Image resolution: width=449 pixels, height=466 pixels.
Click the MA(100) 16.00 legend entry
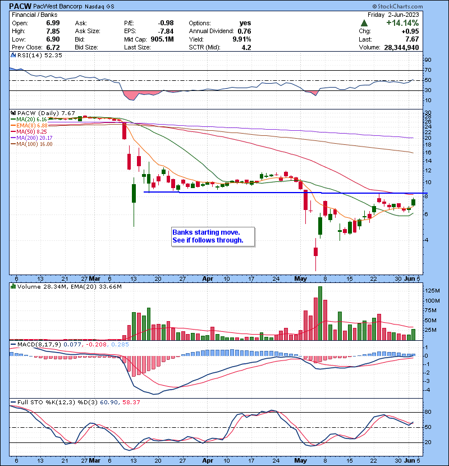(31, 144)
